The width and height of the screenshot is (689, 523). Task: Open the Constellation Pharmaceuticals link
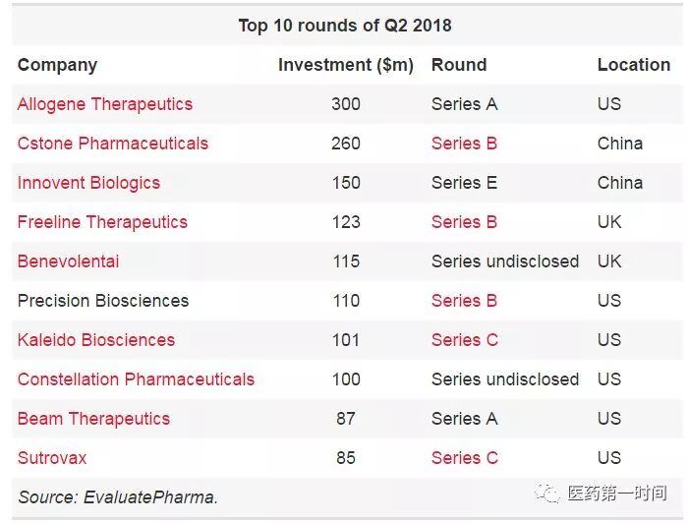point(136,379)
